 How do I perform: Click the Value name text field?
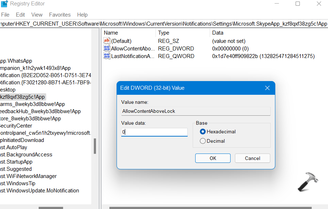(x=196, y=111)
